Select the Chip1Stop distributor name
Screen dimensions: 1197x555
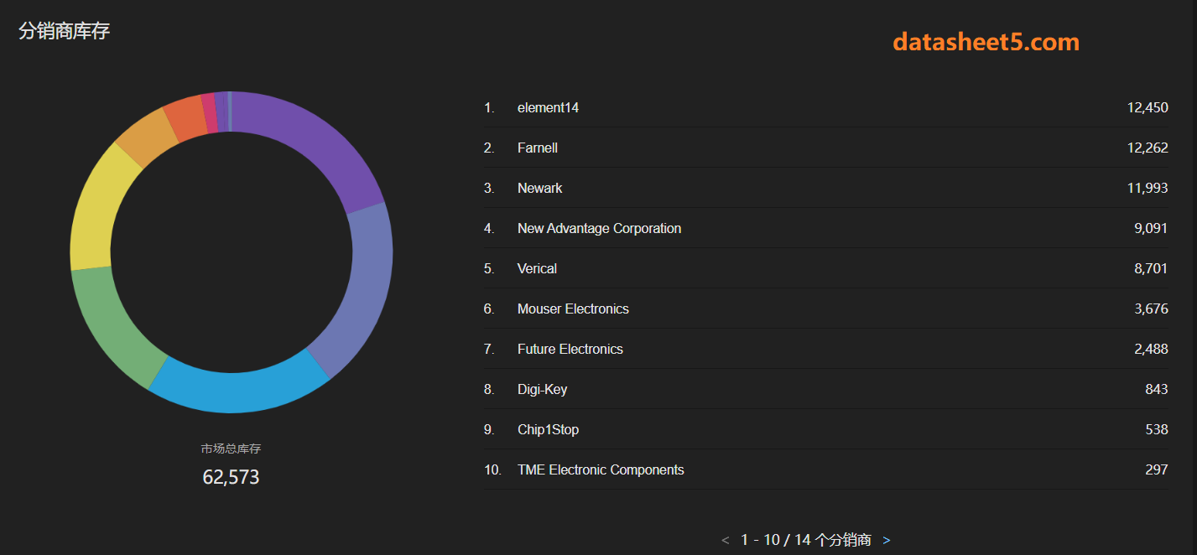click(x=549, y=429)
